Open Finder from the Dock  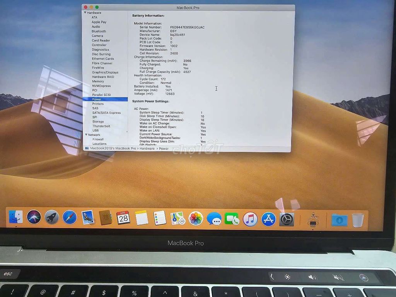point(15,217)
